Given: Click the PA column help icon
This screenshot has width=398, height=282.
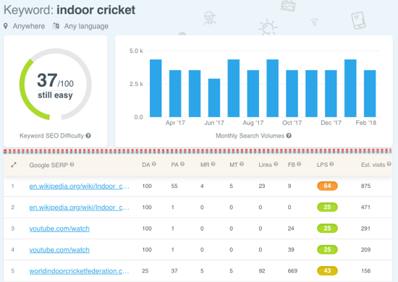Looking at the screenshot, I should tap(182, 164).
